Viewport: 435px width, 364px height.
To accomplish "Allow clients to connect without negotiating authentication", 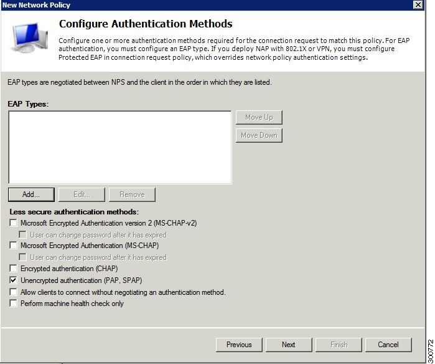I will (x=13, y=292).
